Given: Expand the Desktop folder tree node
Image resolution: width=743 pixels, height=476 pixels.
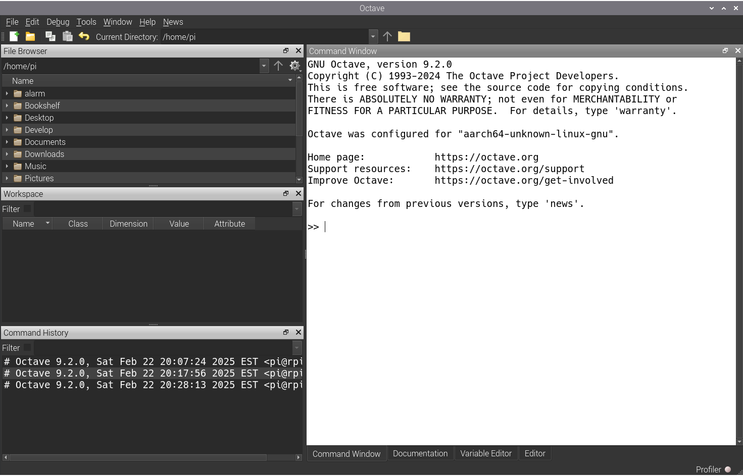Looking at the screenshot, I should (x=7, y=118).
